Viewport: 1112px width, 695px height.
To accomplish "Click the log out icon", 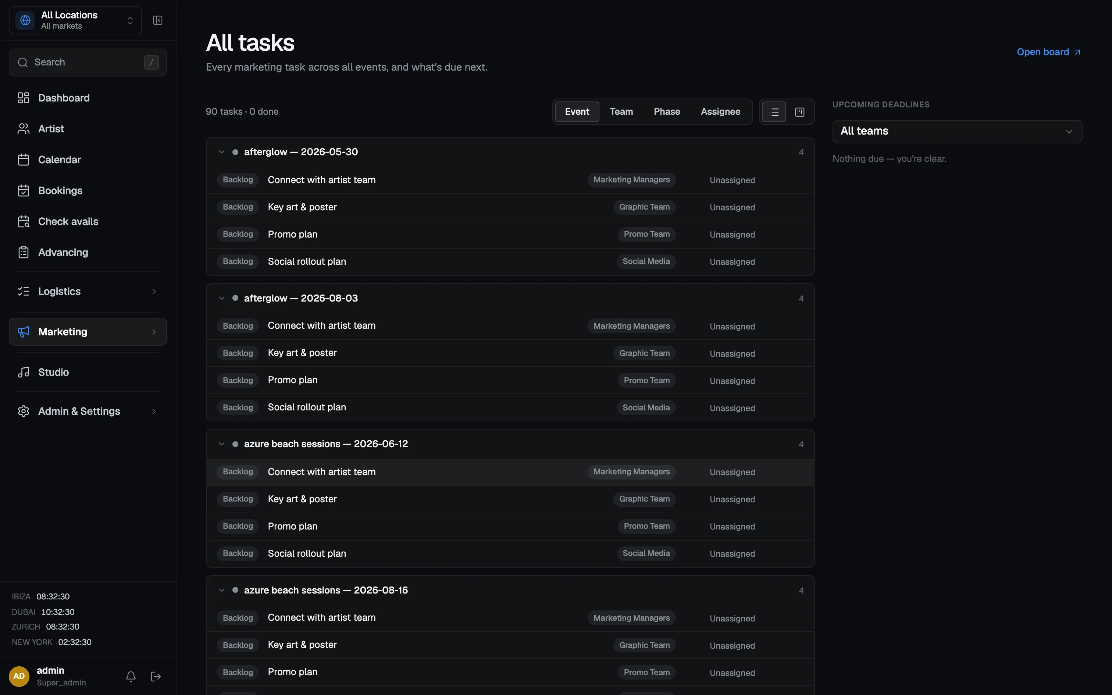I will (x=156, y=676).
